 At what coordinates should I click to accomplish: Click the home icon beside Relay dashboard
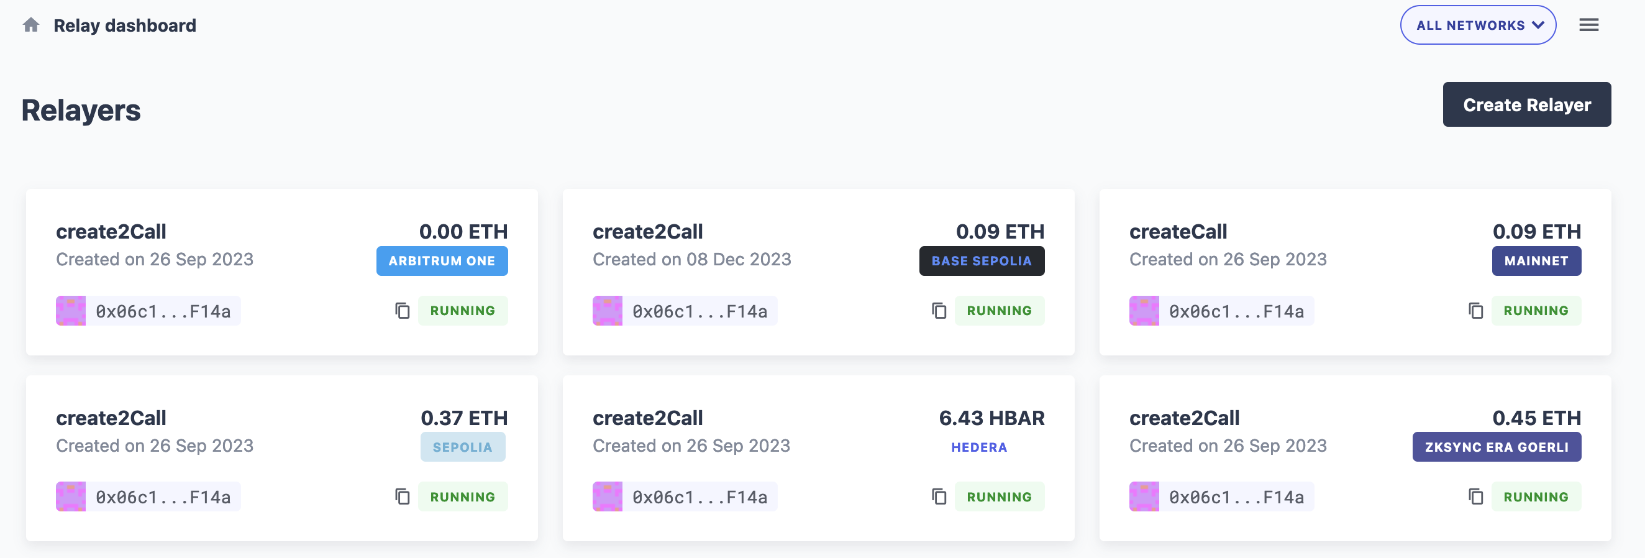[x=30, y=25]
